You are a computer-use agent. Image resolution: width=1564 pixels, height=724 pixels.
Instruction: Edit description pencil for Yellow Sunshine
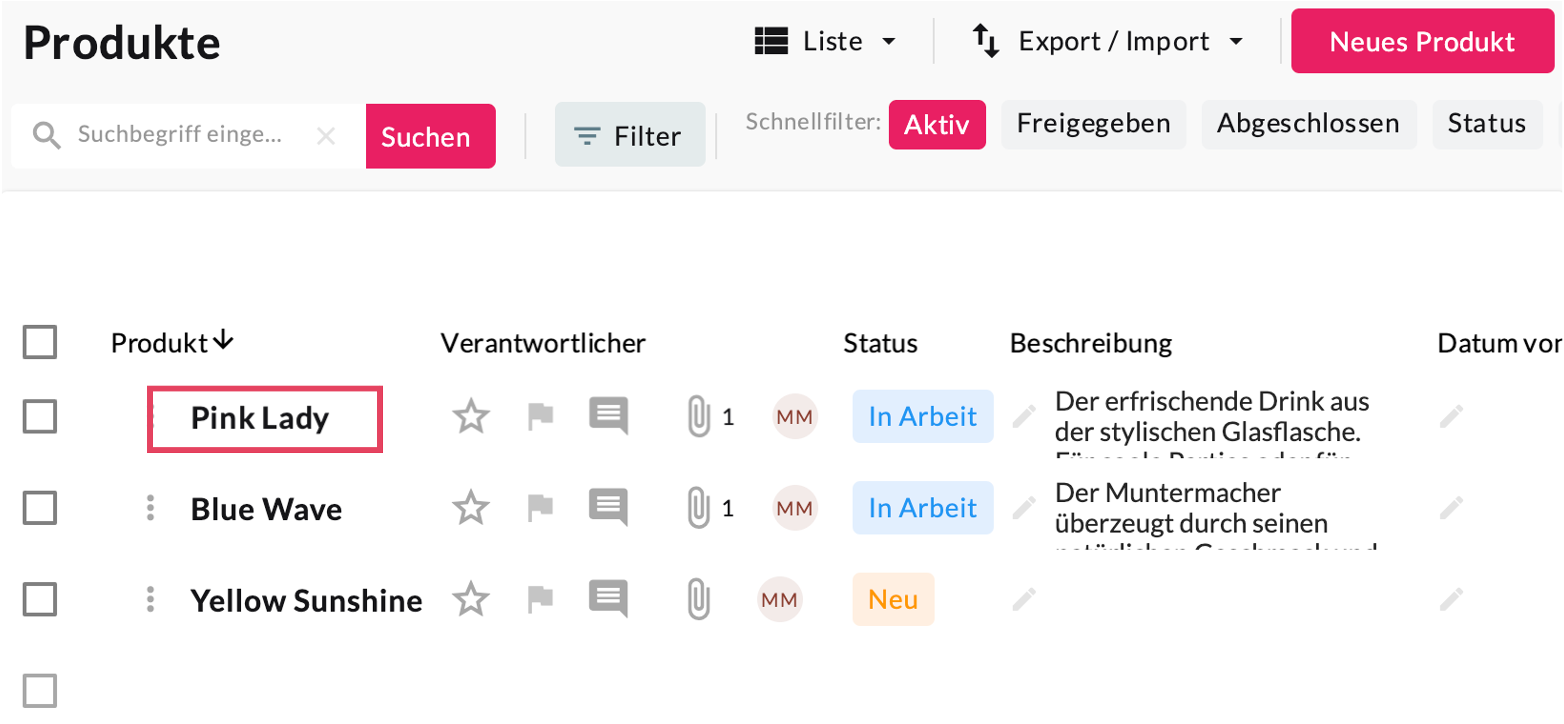[1024, 599]
